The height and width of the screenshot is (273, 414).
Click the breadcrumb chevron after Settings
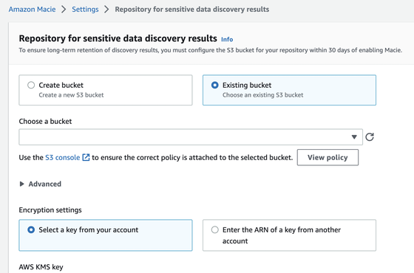106,9
